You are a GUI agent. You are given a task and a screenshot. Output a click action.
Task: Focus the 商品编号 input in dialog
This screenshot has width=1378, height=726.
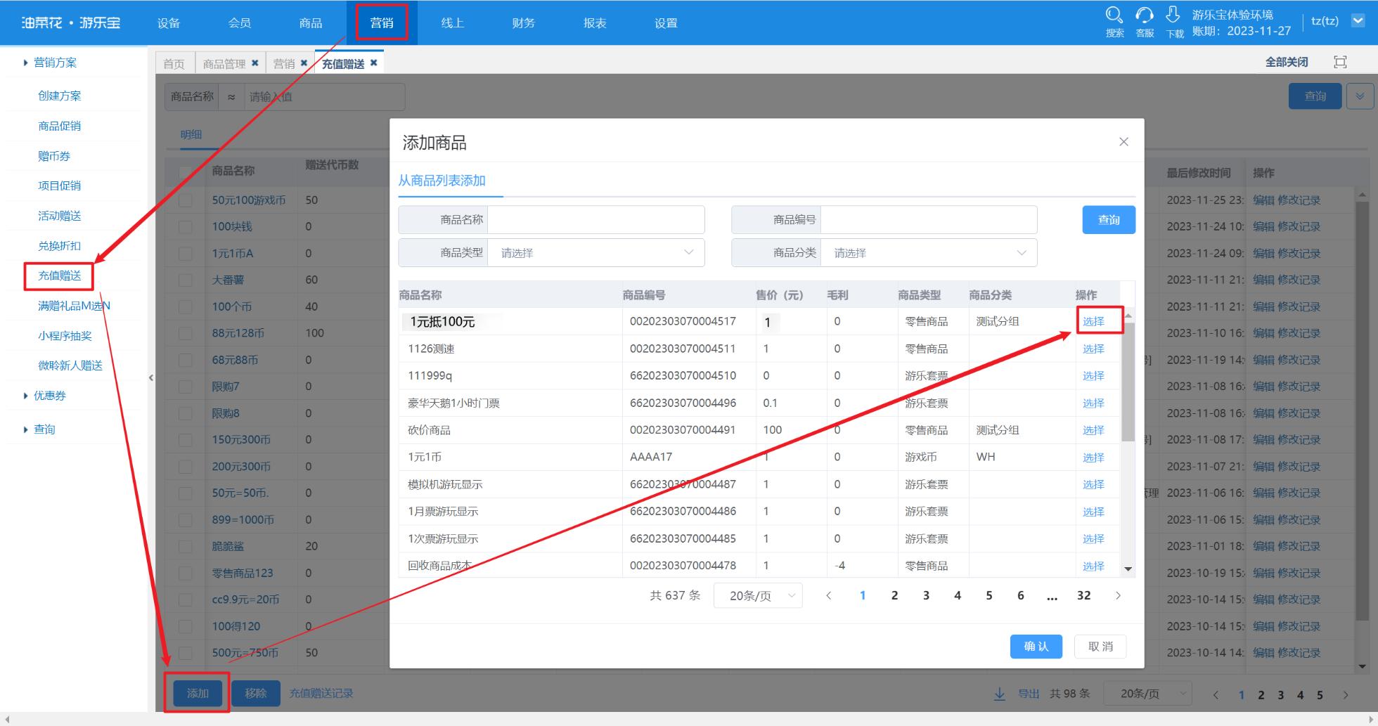pyautogui.click(x=929, y=220)
